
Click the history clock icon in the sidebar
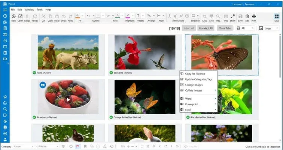(x=5, y=41)
